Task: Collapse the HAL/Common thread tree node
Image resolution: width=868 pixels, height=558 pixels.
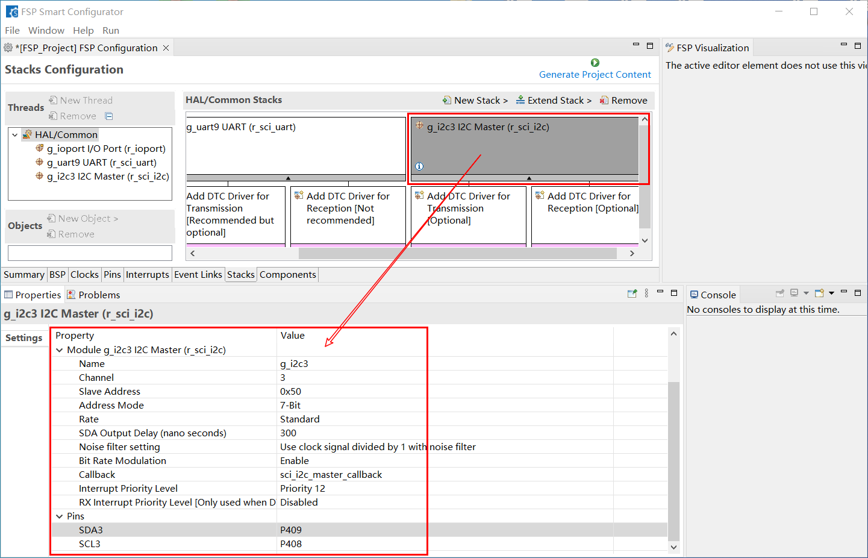Action: [14, 134]
